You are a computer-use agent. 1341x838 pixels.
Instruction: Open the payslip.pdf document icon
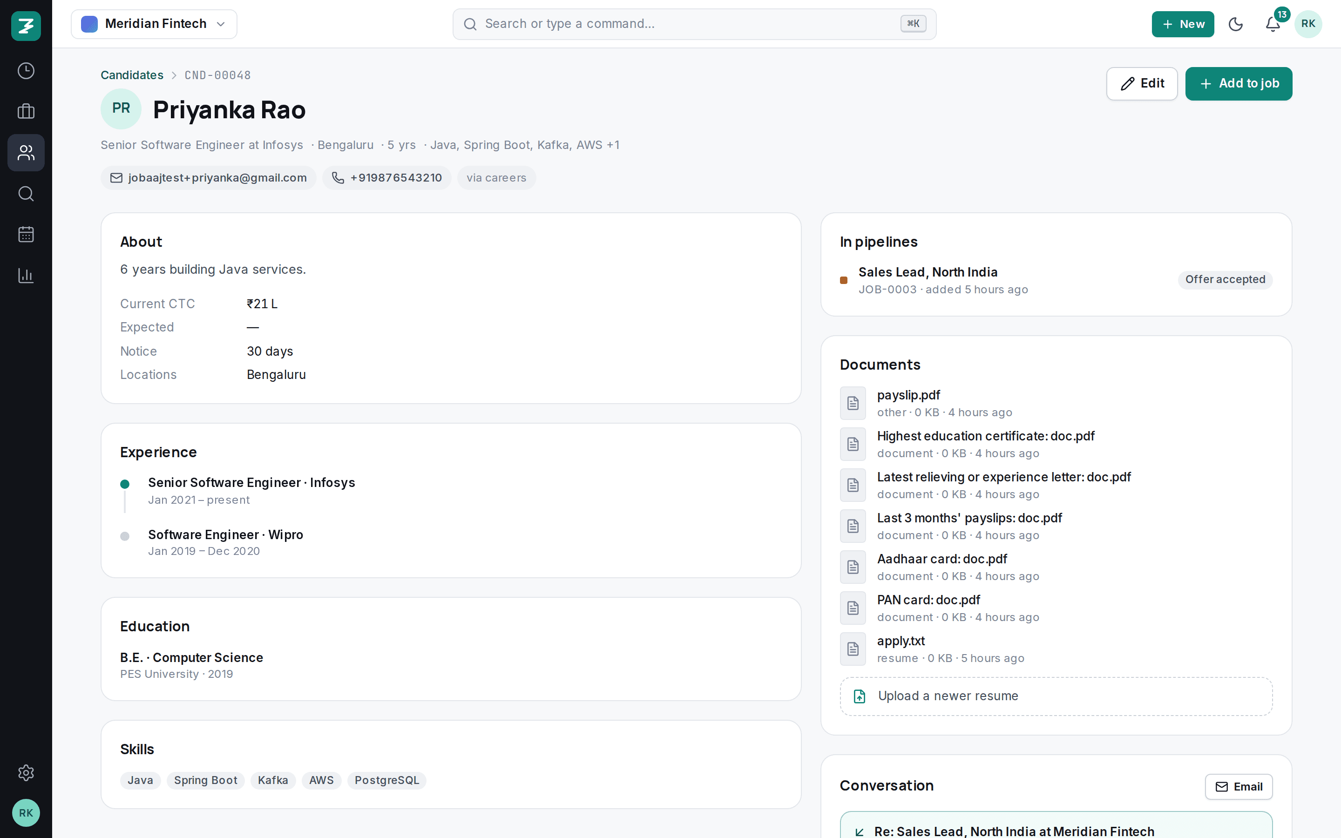pyautogui.click(x=853, y=403)
